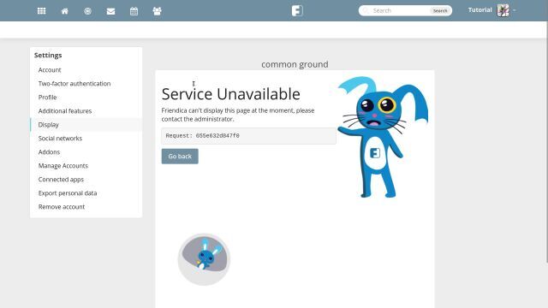The height and width of the screenshot is (308, 548).
Task: Open the contacts people icon
Action: pos(157,11)
